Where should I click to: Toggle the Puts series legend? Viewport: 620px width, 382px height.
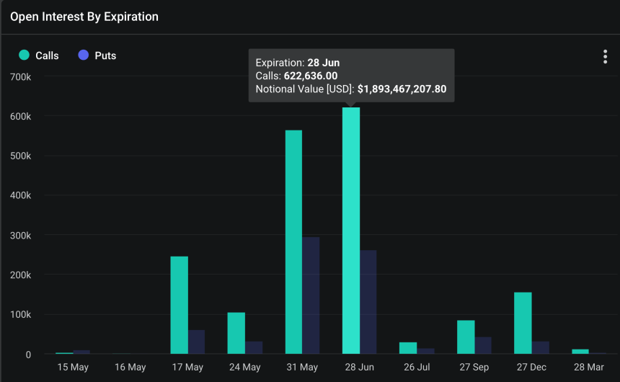click(105, 55)
